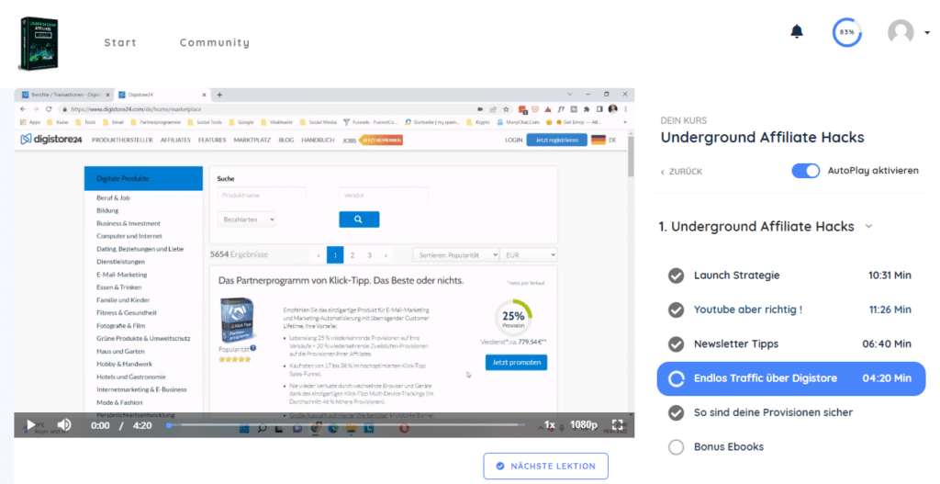Select Digitale Produkte category header
Image resolution: width=940 pixels, height=484 pixels.
143,179
